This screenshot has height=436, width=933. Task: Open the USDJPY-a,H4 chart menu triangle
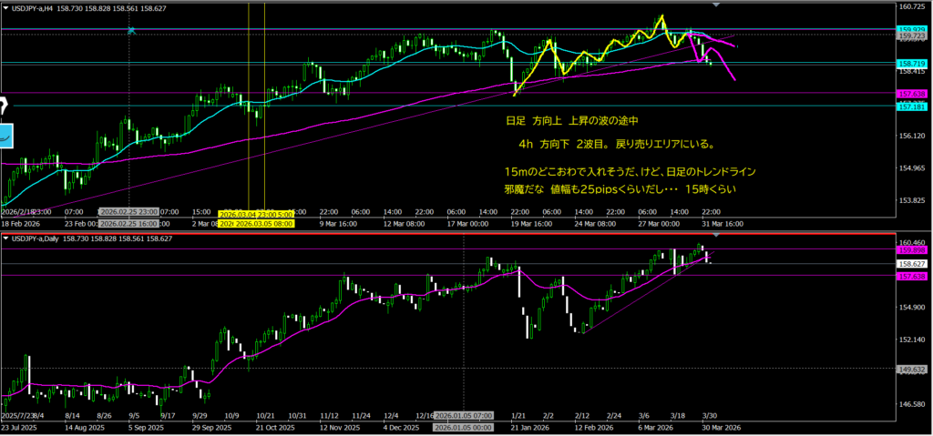(x=5, y=7)
